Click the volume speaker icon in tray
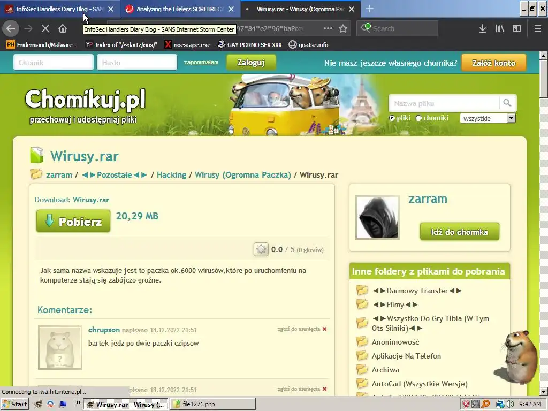Viewport: 548px width, 411px height. [x=509, y=404]
